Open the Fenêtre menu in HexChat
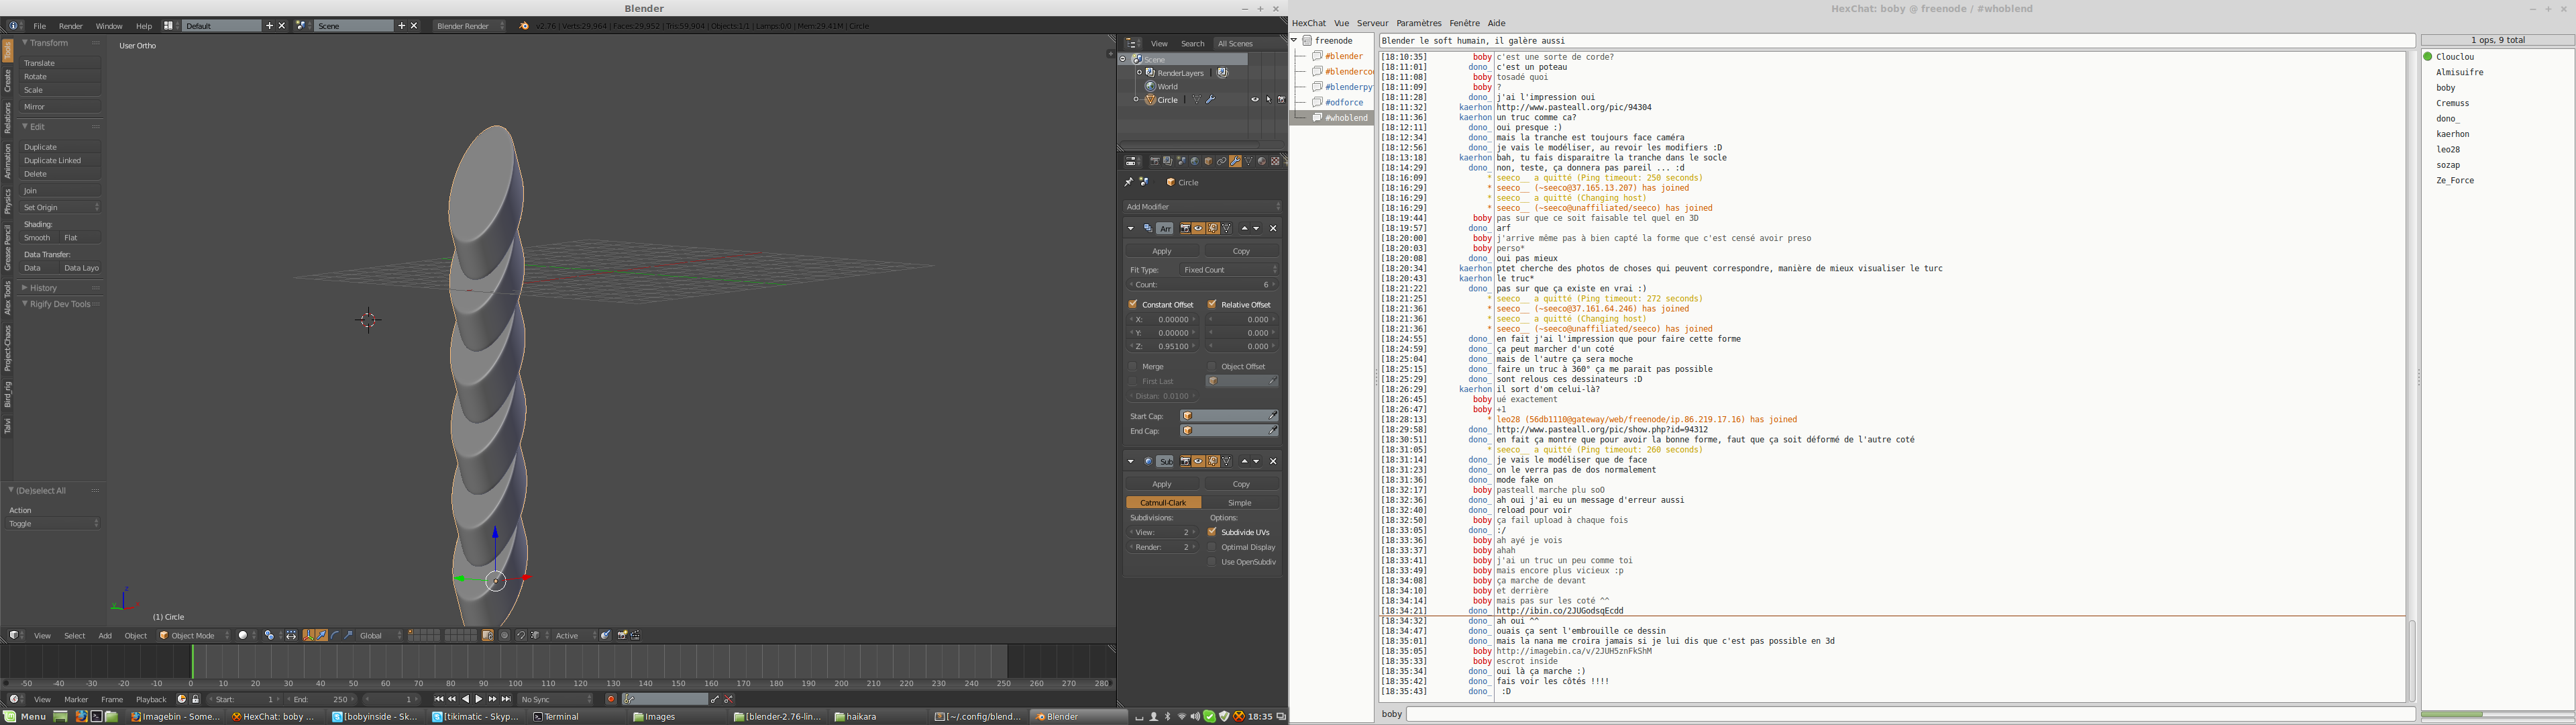Screen dimensions: 2576x725 [1464, 23]
